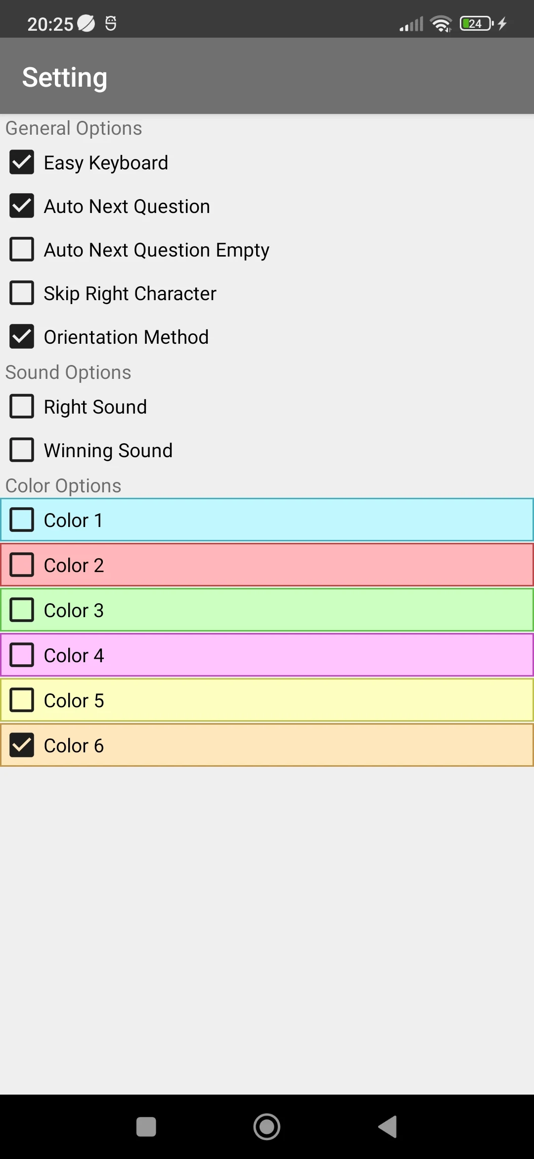Choose the yellow Color 5 option
The image size is (534, 1159).
(267, 700)
